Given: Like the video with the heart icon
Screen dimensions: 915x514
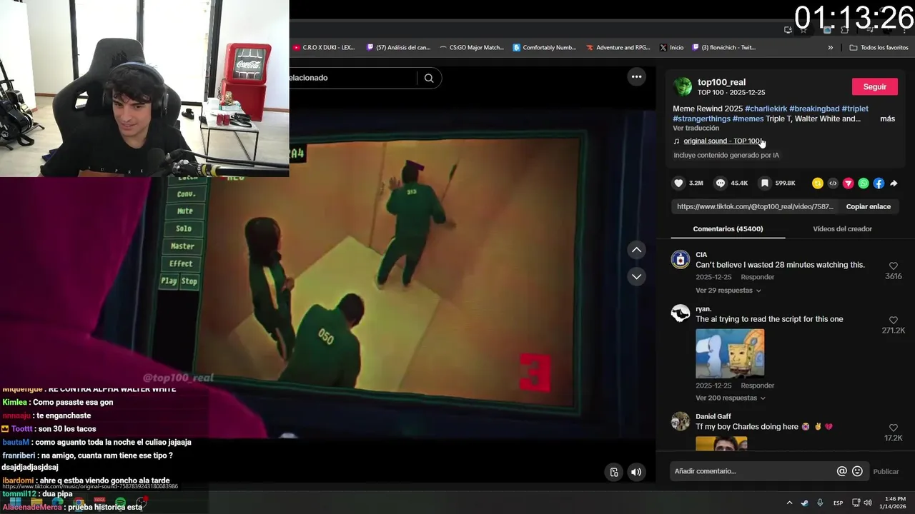Looking at the screenshot, I should point(679,183).
